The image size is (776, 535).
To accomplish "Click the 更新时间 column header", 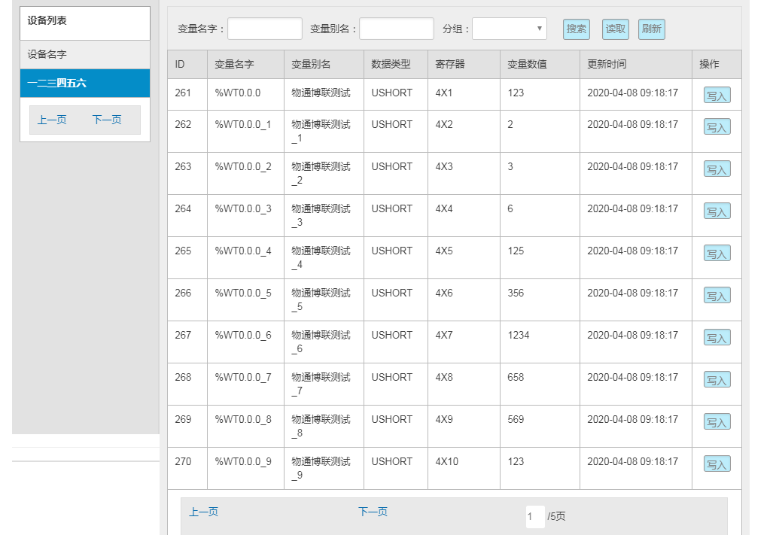I will (635, 65).
